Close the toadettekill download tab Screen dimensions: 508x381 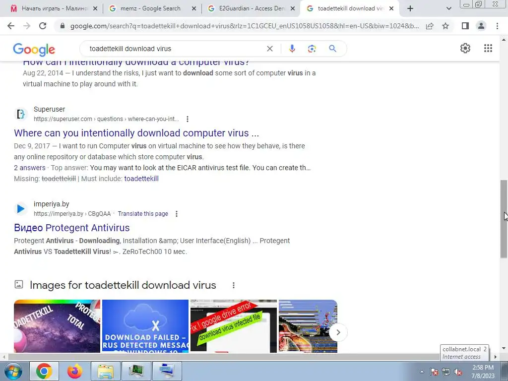(x=391, y=9)
